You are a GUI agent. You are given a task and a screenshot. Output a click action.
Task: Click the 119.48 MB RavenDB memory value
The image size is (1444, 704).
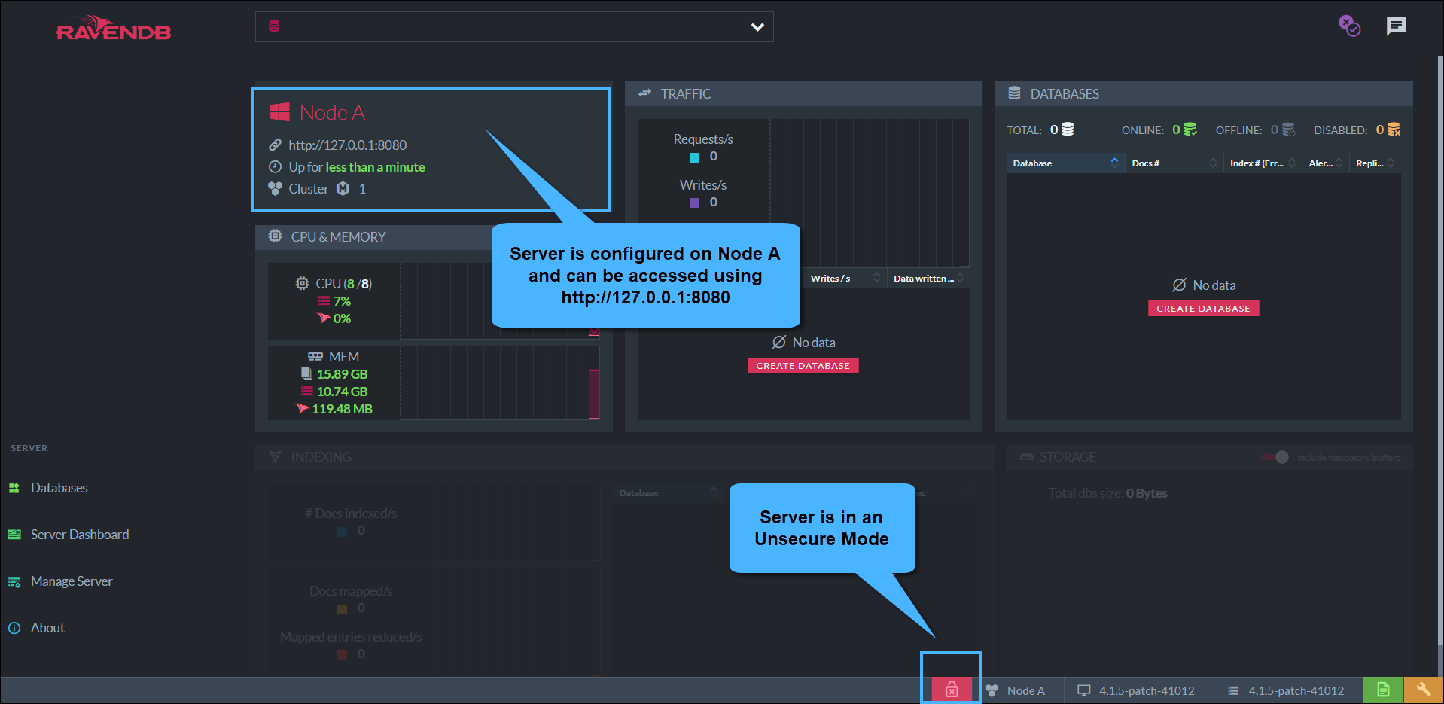point(343,409)
